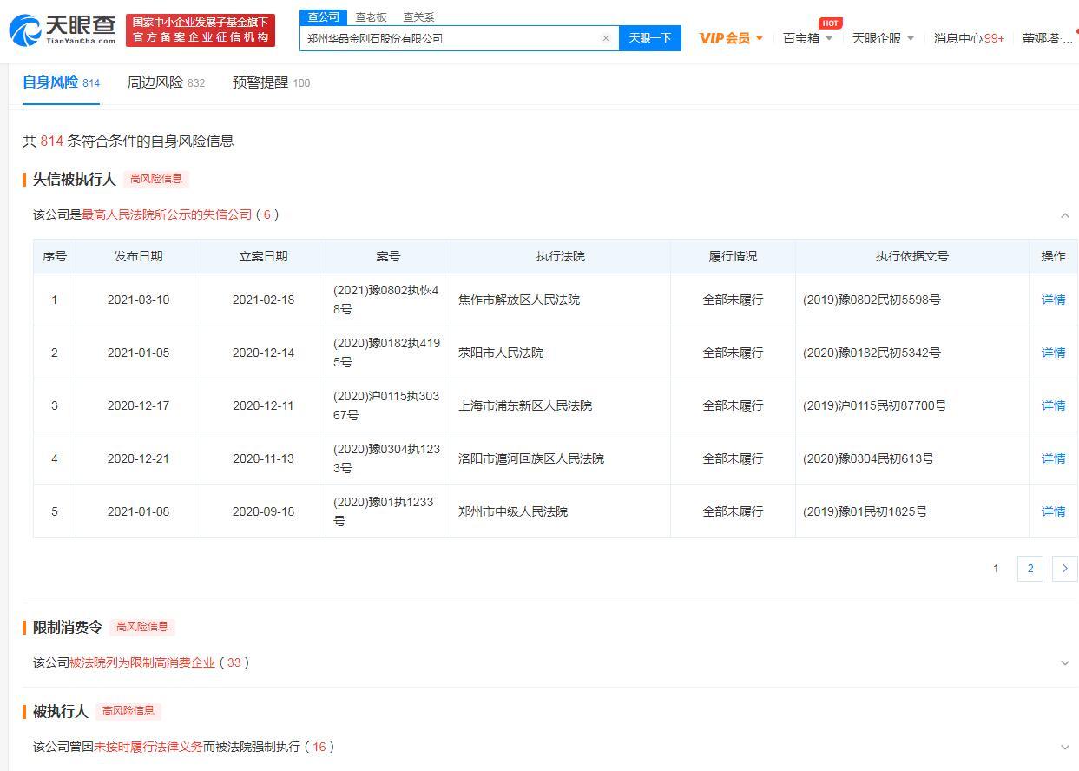The width and height of the screenshot is (1079, 771).
Task: Click publish date 2021-03-10
Action: [138, 300]
